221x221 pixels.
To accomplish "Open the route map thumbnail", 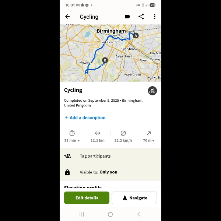I will tap(110, 53).
